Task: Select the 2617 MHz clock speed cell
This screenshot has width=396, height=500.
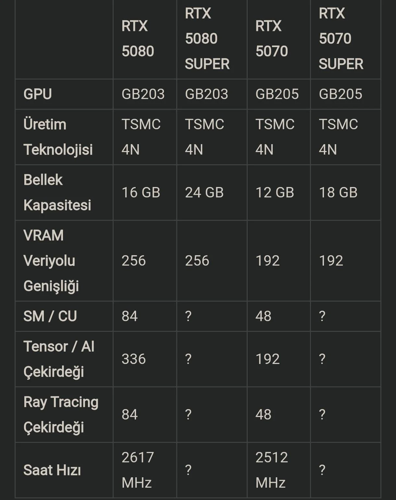Action: 138,470
